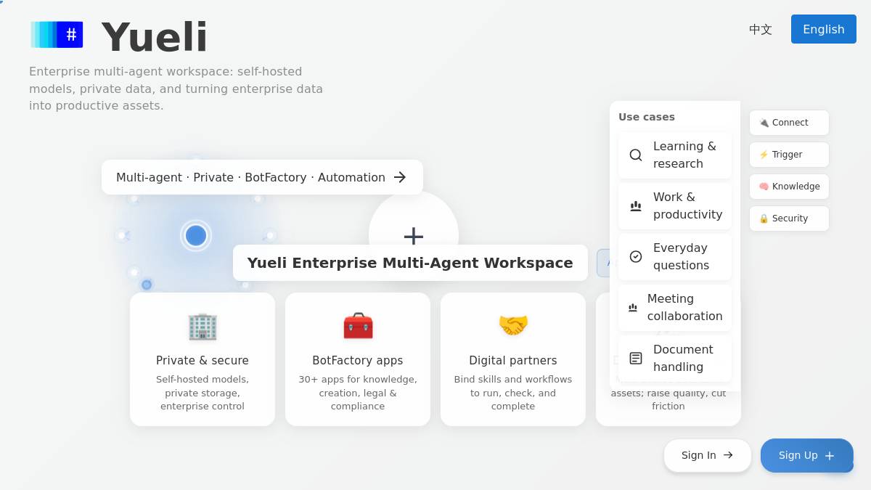Image resolution: width=871 pixels, height=490 pixels.
Task: Select the Trigger chip
Action: point(789,155)
